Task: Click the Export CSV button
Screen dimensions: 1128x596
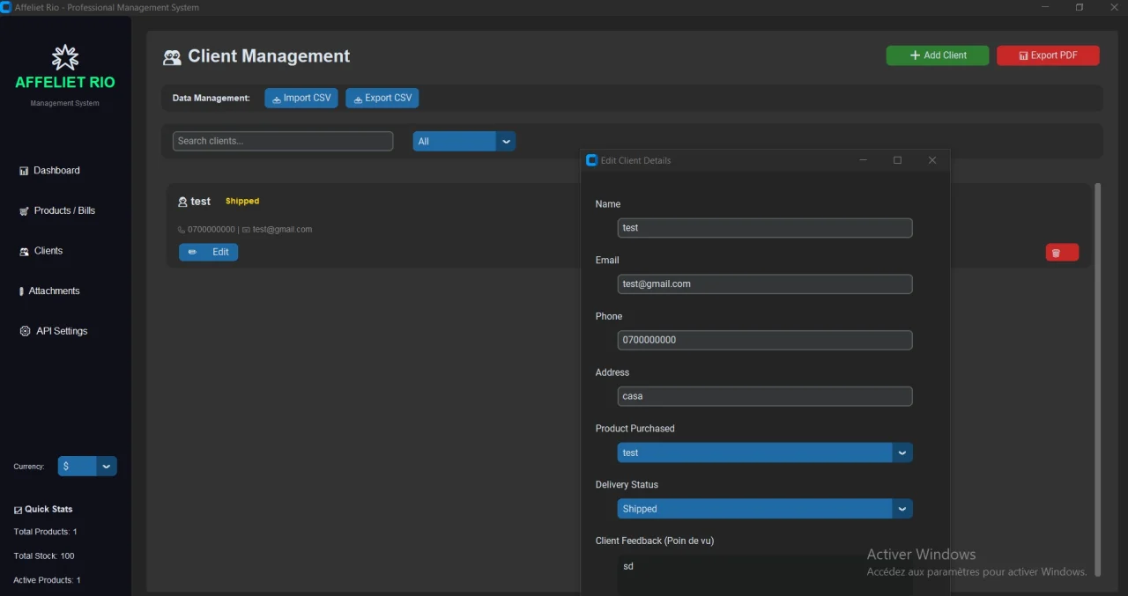Action: [x=382, y=99]
